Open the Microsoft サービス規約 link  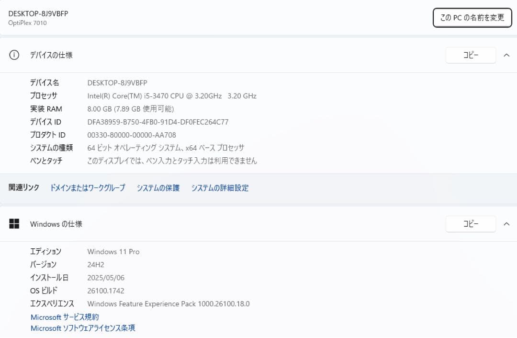click(65, 317)
